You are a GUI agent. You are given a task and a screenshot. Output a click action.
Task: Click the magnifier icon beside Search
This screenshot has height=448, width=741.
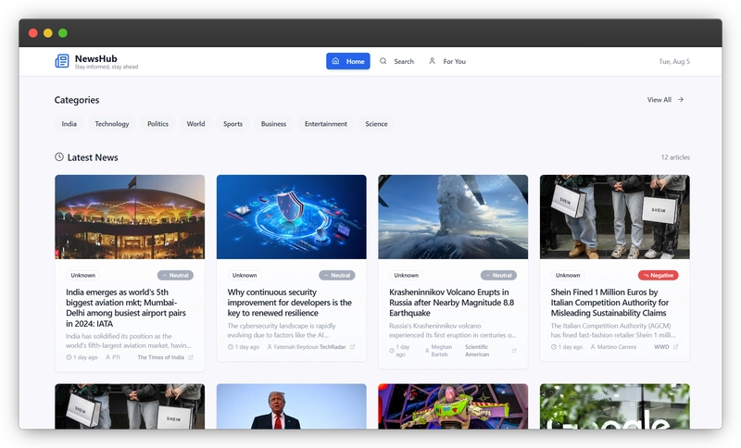coord(383,61)
